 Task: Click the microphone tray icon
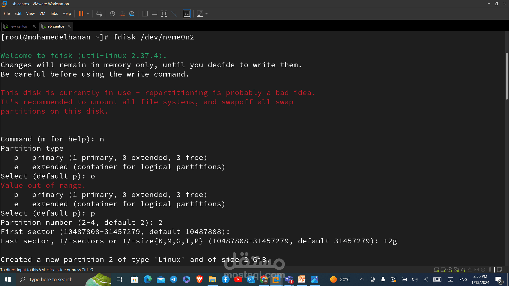coord(383,279)
